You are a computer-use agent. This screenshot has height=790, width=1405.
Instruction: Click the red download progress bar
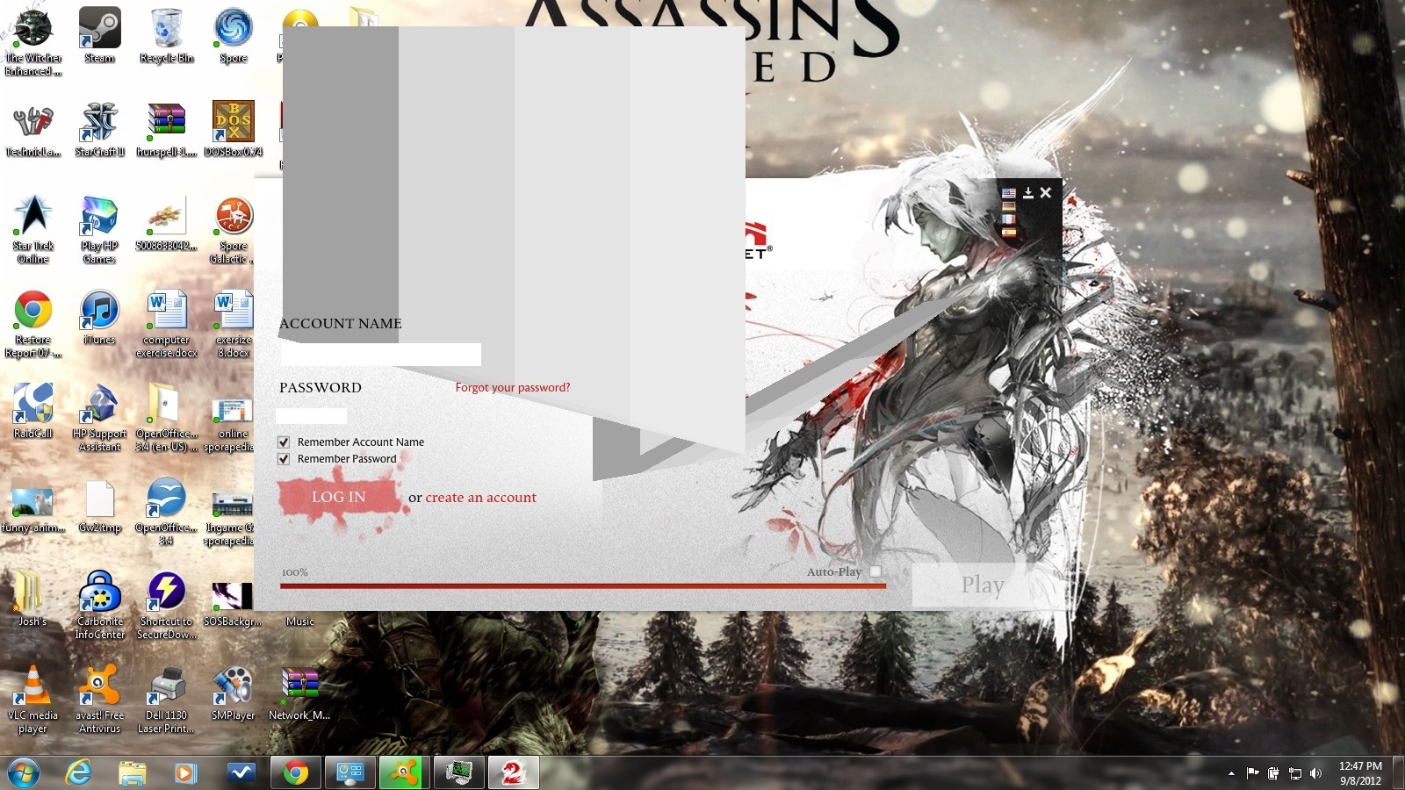(583, 585)
